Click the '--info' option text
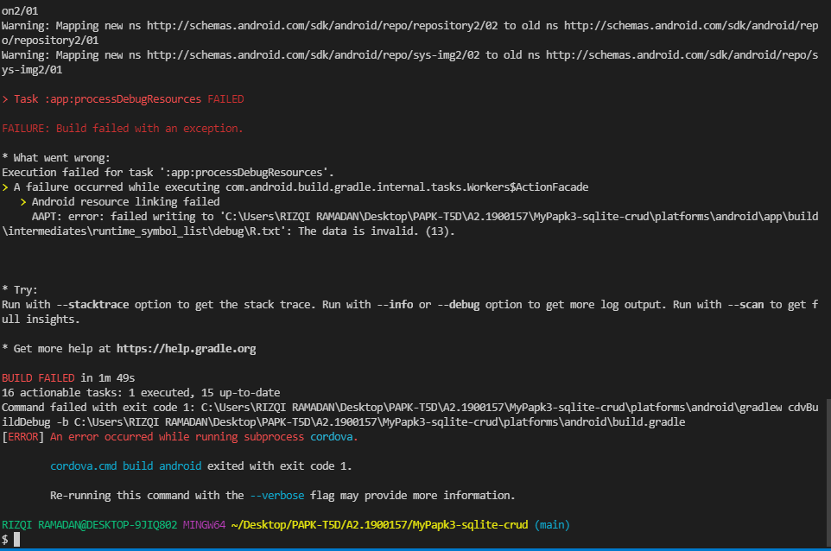 tap(395, 305)
